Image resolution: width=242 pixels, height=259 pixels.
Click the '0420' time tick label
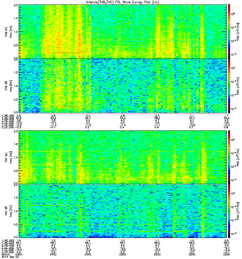(x=53, y=254)
